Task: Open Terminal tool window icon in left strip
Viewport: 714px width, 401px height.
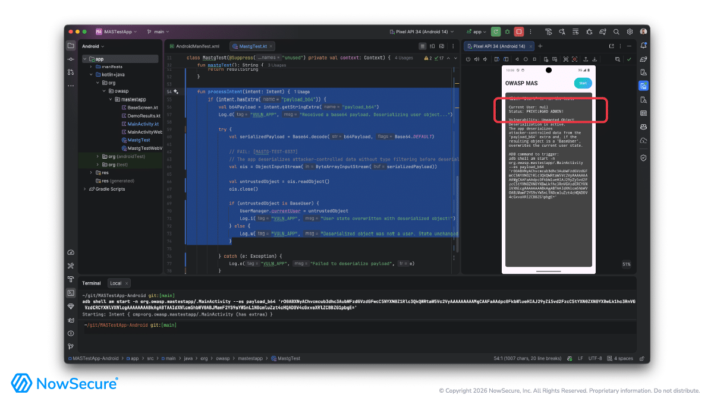Action: tap(71, 292)
